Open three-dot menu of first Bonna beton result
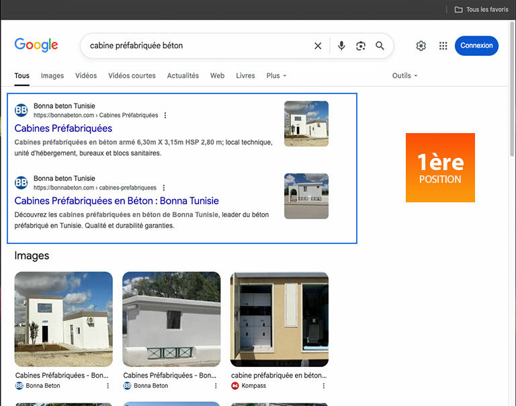Image resolution: width=516 pixels, height=406 pixels. pos(165,116)
